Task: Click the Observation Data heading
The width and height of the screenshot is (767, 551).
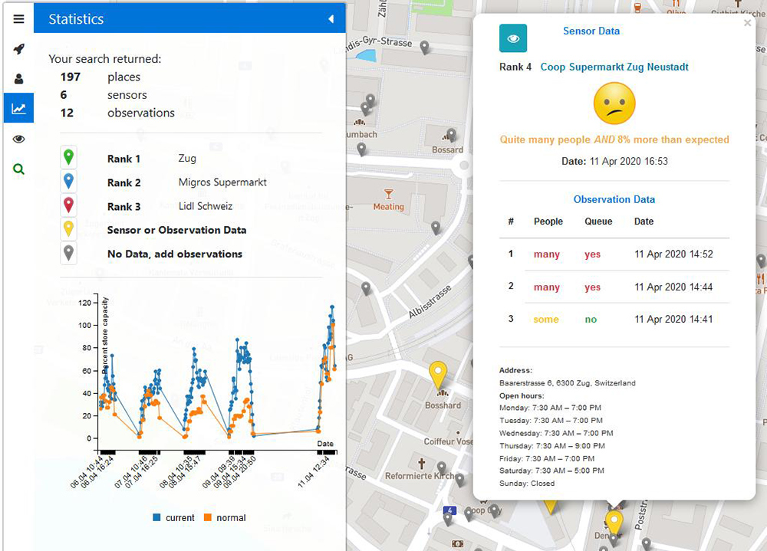Action: tap(614, 199)
